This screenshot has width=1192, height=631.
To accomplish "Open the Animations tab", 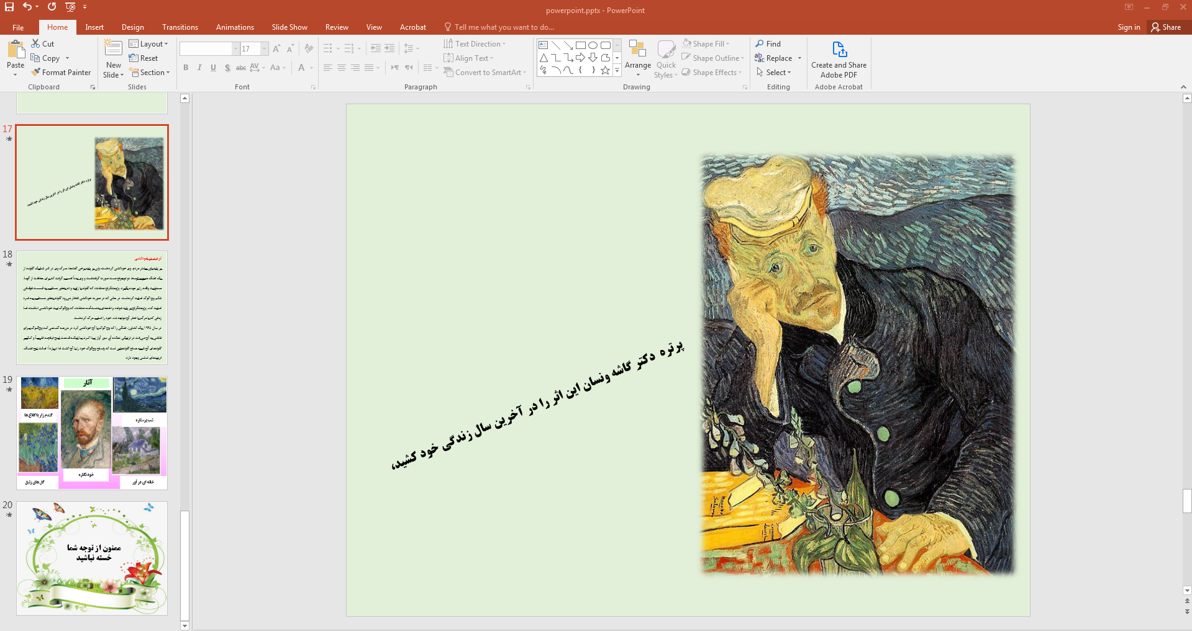I will [235, 27].
